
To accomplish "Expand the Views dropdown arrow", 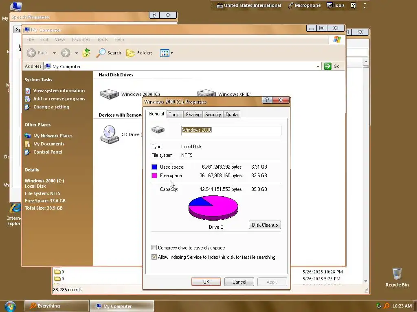I will 171,53.
